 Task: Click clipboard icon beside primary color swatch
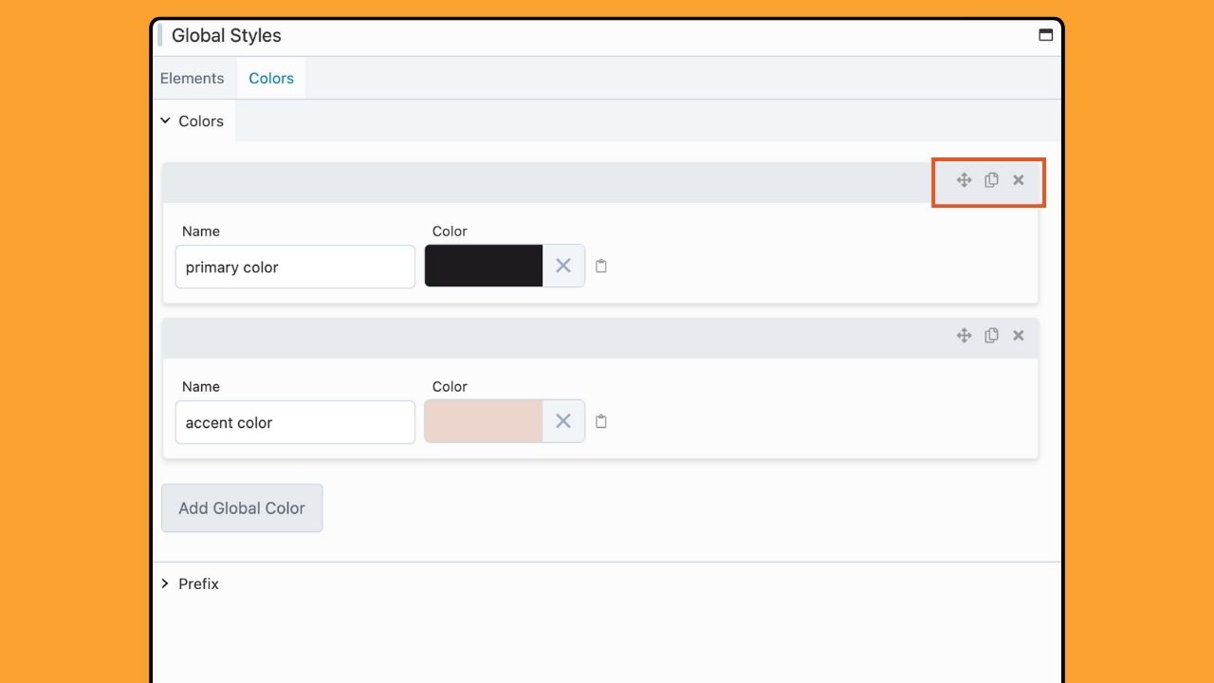601,267
